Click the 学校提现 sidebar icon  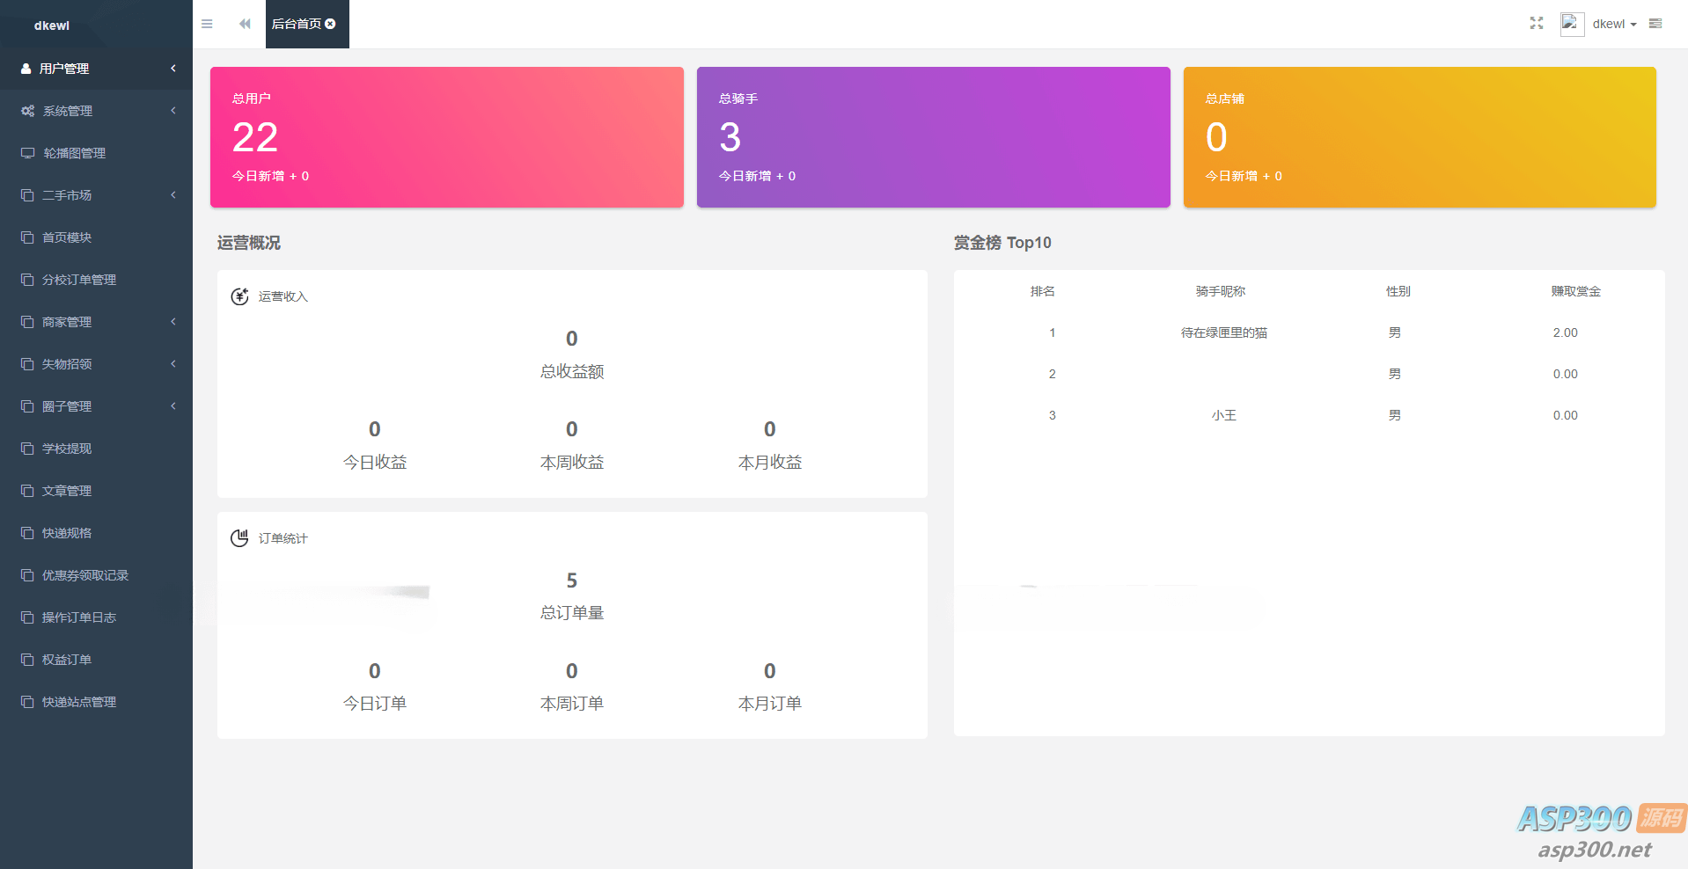27,449
